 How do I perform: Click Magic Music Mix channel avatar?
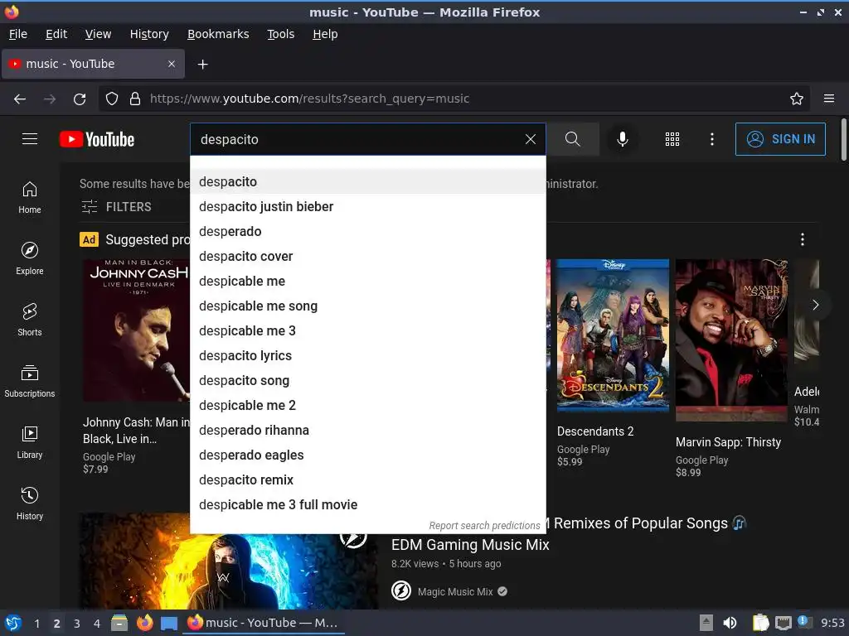(x=401, y=590)
